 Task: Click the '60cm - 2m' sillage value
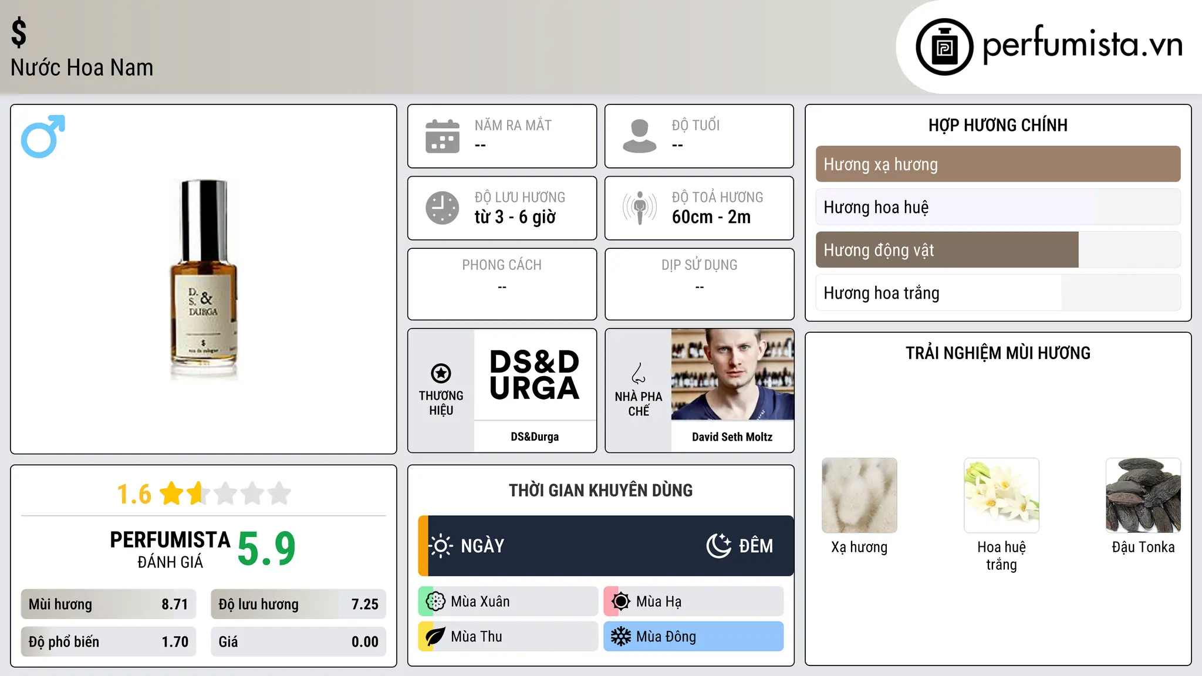[x=711, y=217]
